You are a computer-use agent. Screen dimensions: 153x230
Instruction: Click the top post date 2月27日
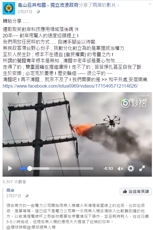click(x=25, y=12)
